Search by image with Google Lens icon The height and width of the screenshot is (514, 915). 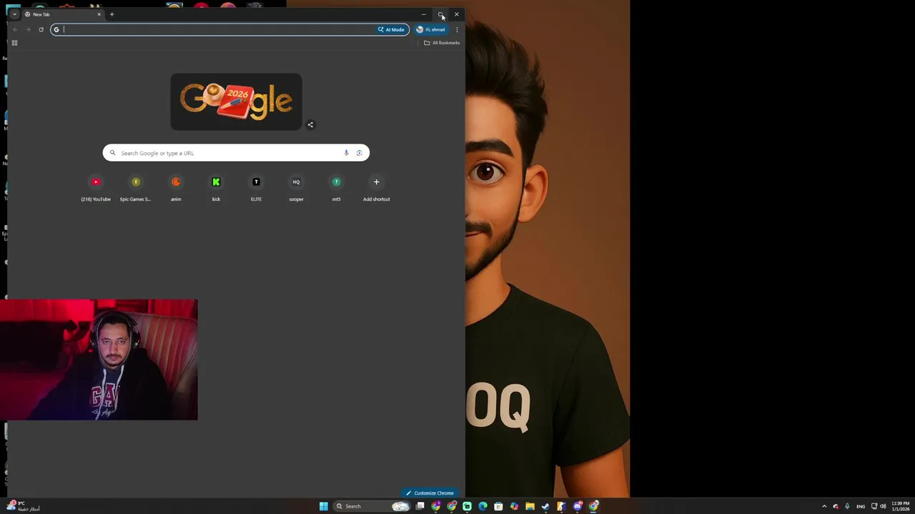tap(359, 153)
